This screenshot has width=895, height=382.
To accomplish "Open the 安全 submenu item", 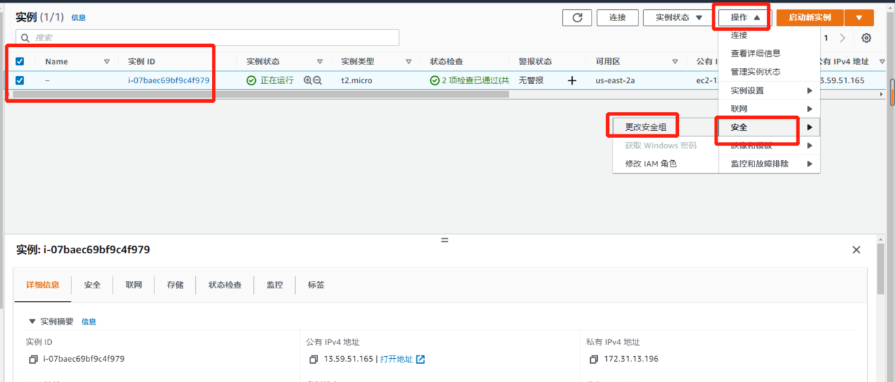I will [x=769, y=127].
